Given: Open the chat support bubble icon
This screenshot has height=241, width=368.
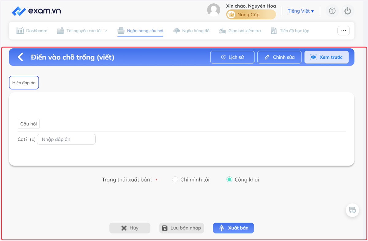Looking at the screenshot, I should click(352, 210).
